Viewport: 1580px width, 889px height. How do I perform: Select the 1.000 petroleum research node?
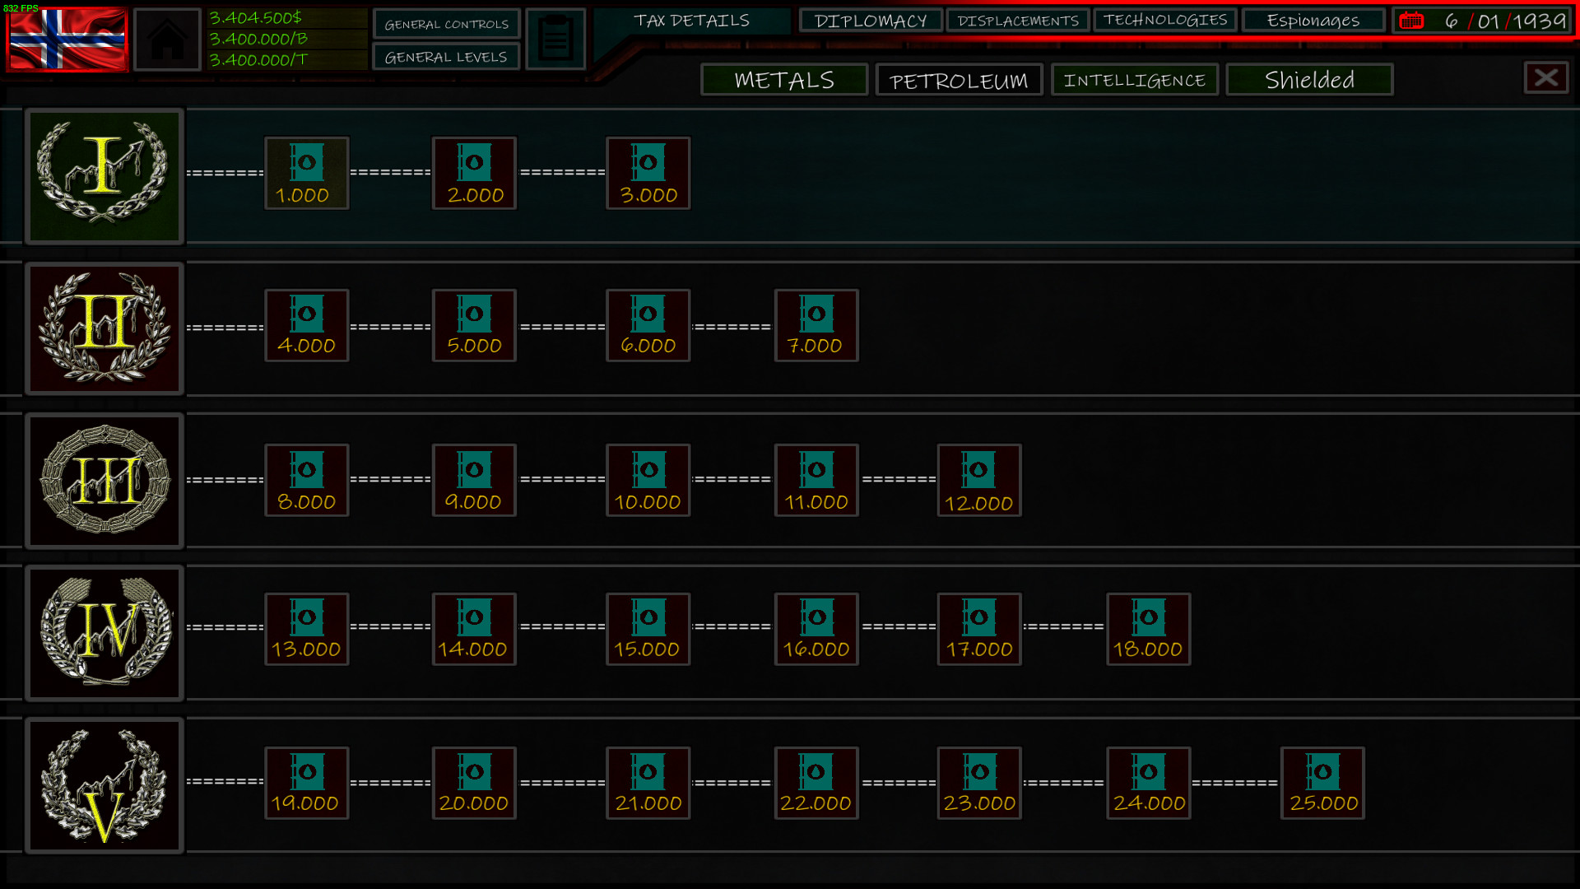click(x=306, y=173)
